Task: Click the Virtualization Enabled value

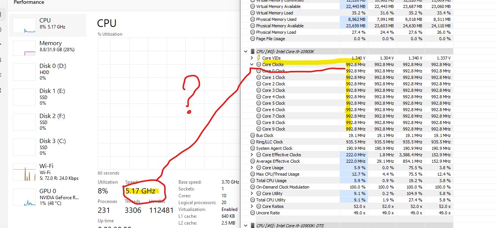Action: pos(230,209)
